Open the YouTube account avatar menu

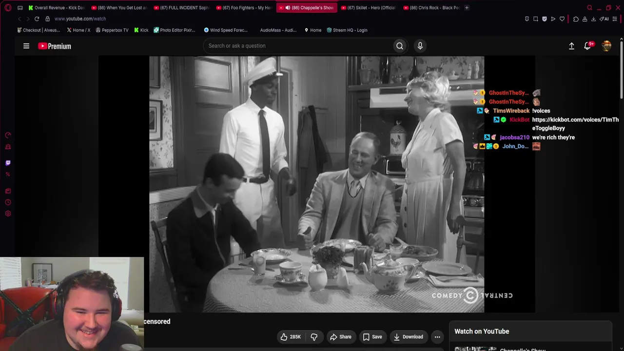(x=606, y=46)
